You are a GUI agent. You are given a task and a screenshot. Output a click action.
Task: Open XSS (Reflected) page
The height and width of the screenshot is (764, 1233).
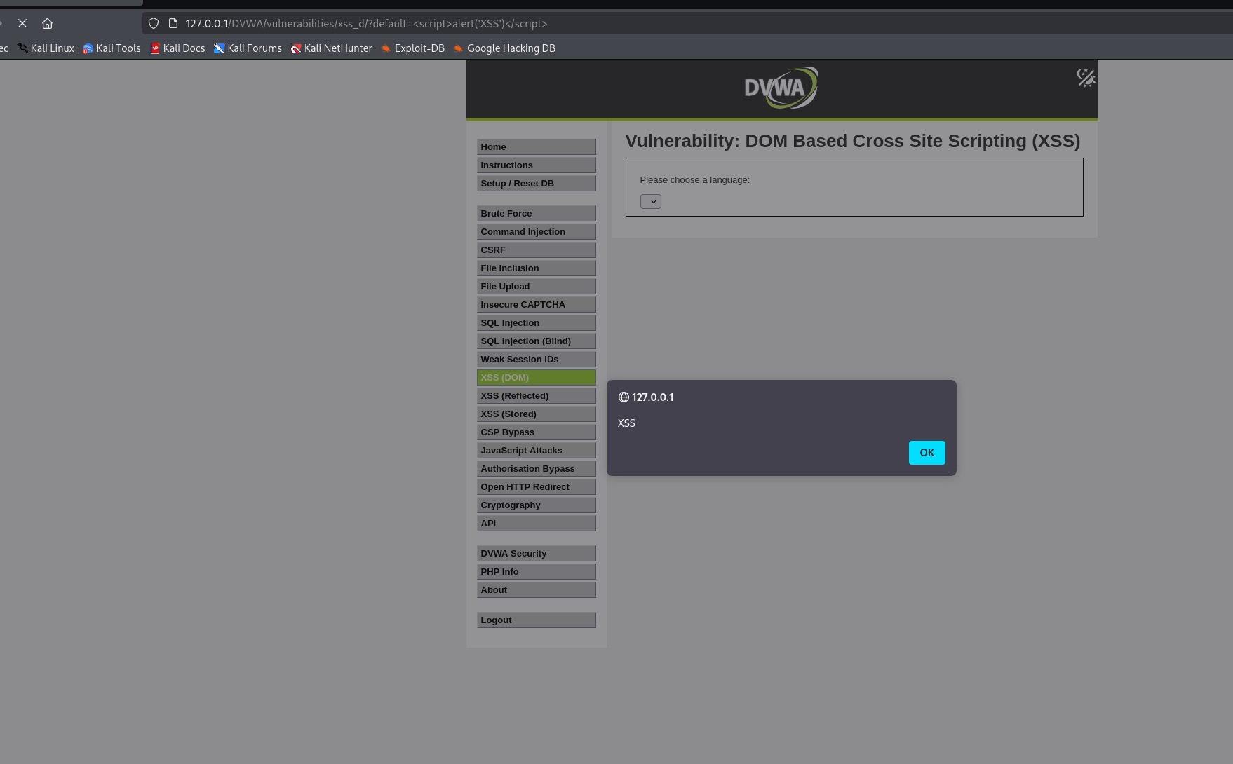(537, 395)
